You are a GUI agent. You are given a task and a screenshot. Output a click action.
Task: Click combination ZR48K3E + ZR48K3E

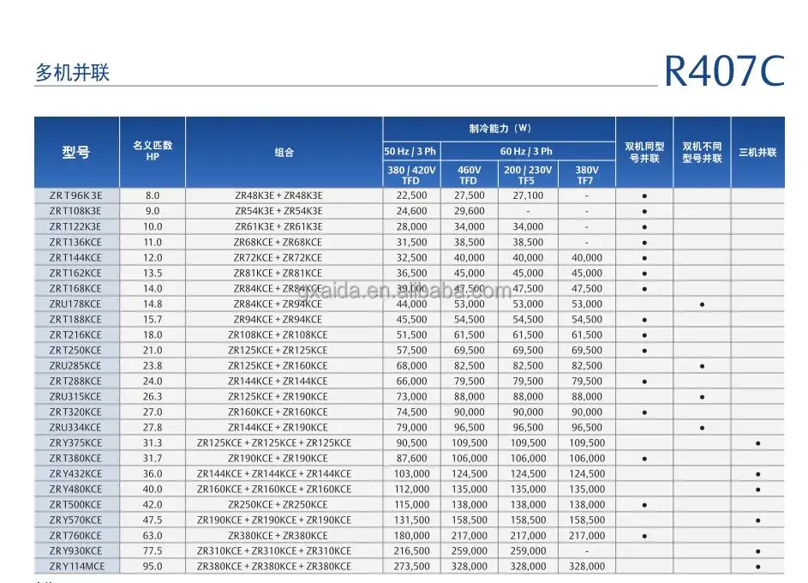pyautogui.click(x=278, y=195)
